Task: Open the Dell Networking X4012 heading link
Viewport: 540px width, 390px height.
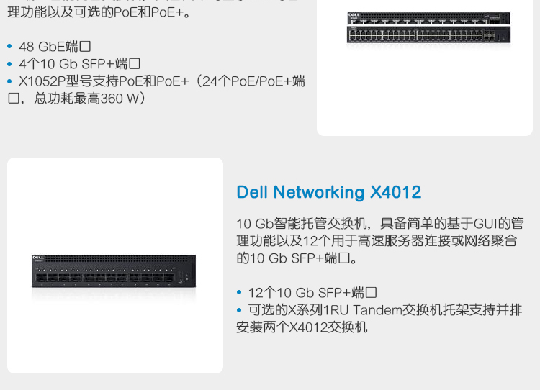Action: pos(329,192)
